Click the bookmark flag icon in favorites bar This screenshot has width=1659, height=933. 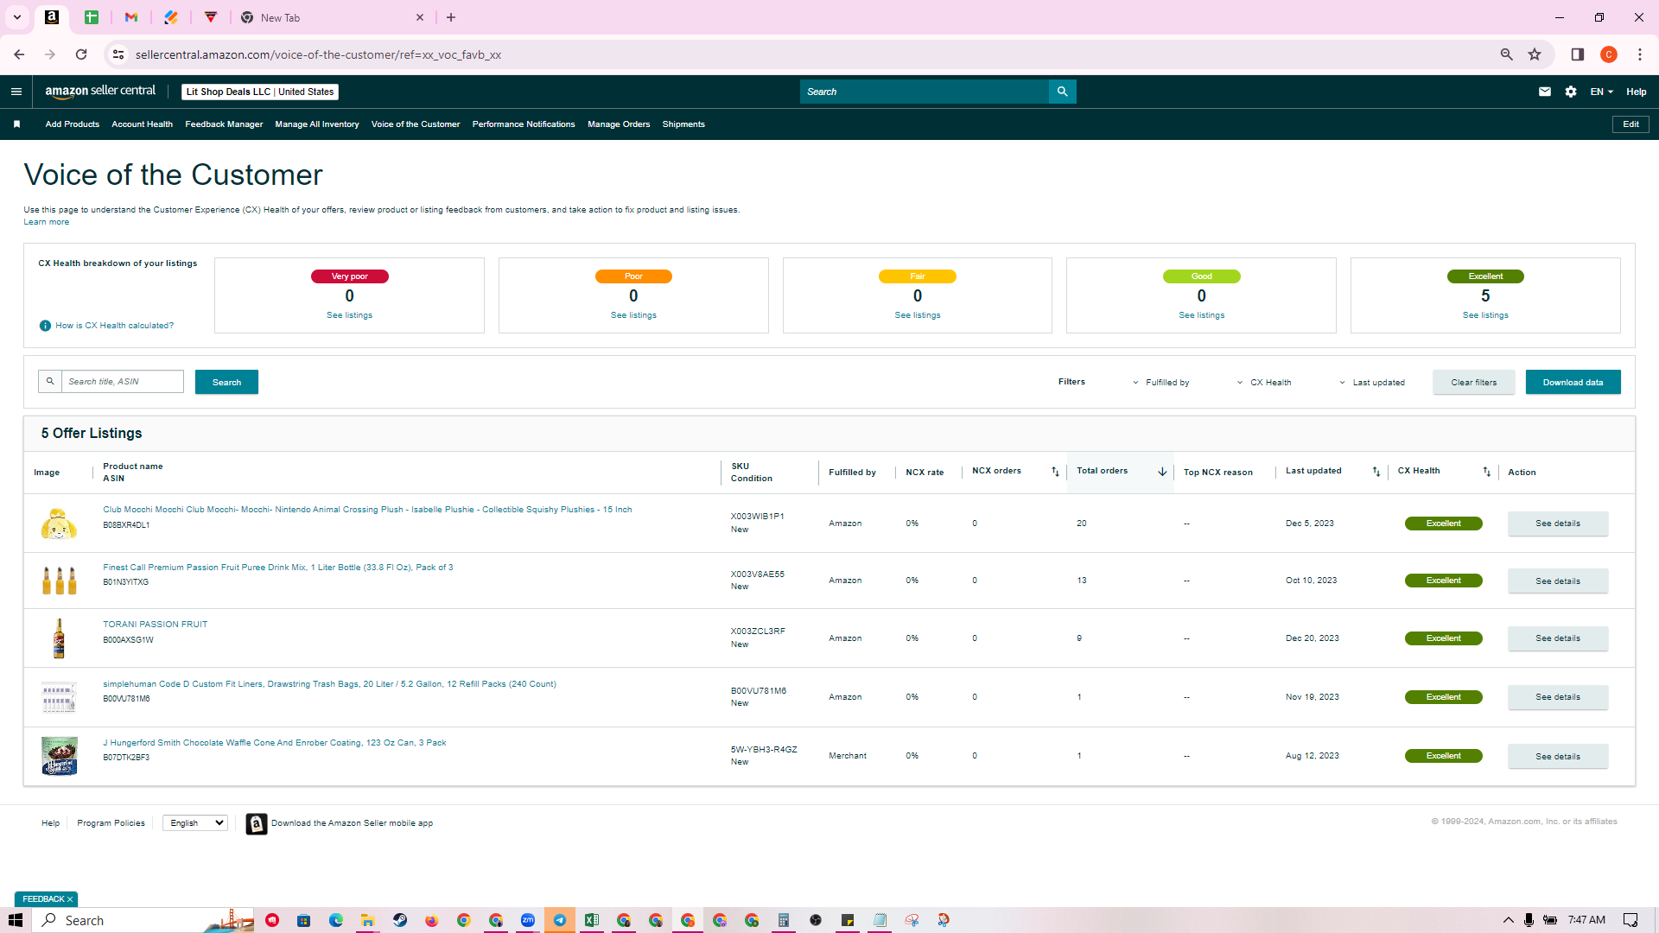pos(16,124)
